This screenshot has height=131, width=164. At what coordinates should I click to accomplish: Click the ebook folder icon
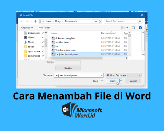[x=26, y=47]
